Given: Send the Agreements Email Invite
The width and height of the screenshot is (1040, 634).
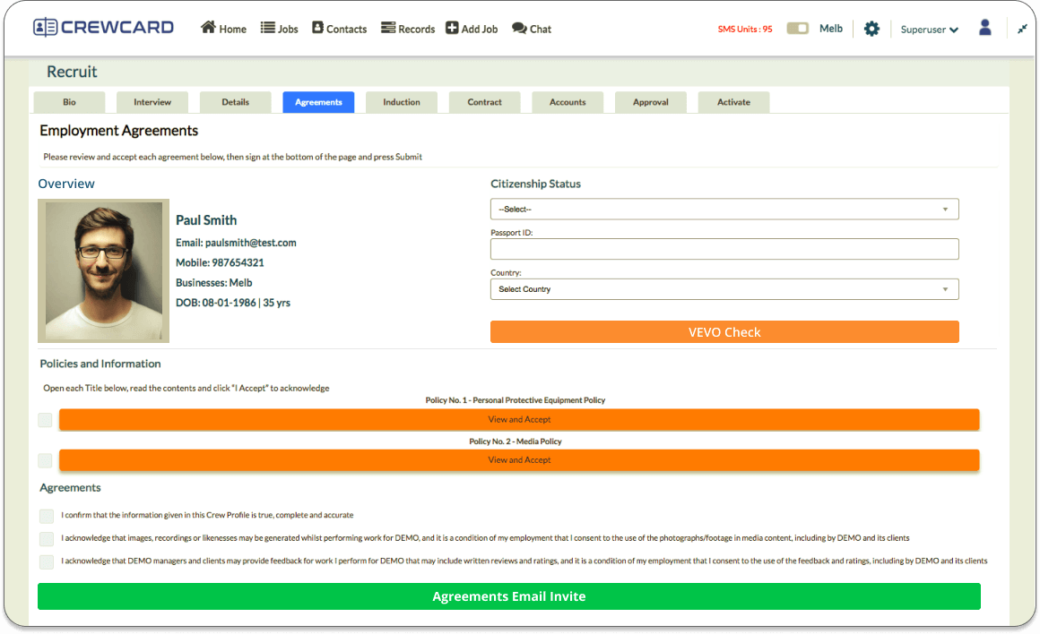Looking at the screenshot, I should (508, 595).
